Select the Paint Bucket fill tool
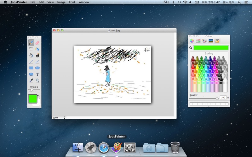 click(x=31, y=55)
